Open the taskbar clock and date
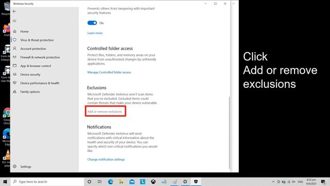 coord(311,181)
